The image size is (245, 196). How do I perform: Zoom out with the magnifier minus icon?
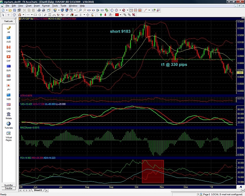tap(85, 10)
